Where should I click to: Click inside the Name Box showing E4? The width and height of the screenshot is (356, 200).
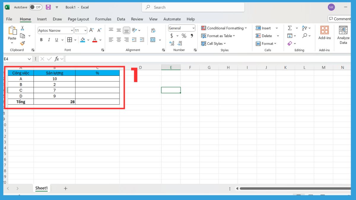point(15,59)
